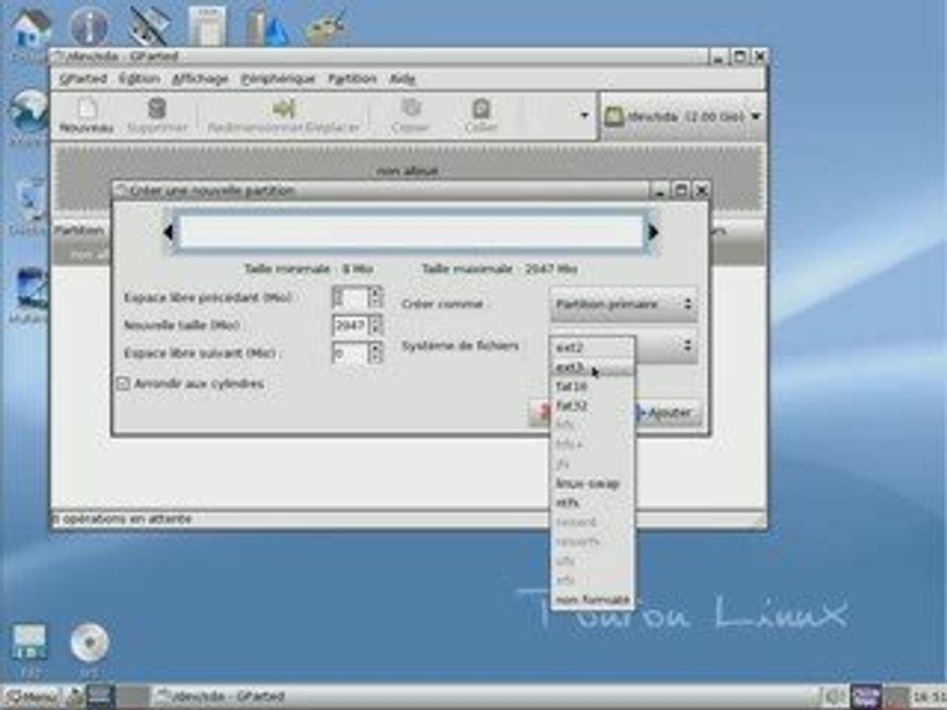This screenshot has height=710, width=947.
Task: Click the Nouveau toolbar icon in GParted
Action: (87, 114)
